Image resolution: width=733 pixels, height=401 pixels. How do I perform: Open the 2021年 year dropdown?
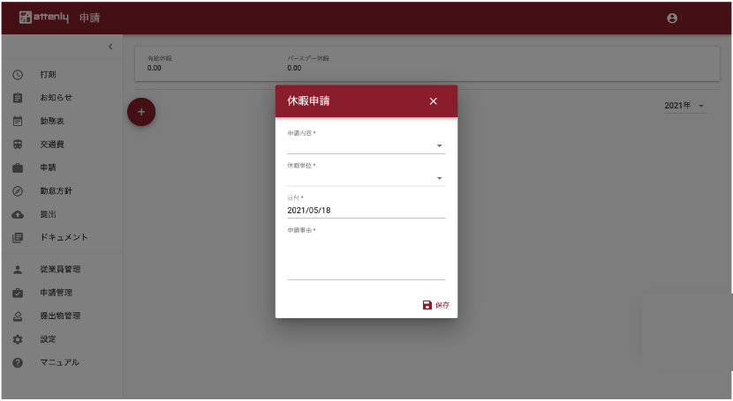pyautogui.click(x=685, y=106)
